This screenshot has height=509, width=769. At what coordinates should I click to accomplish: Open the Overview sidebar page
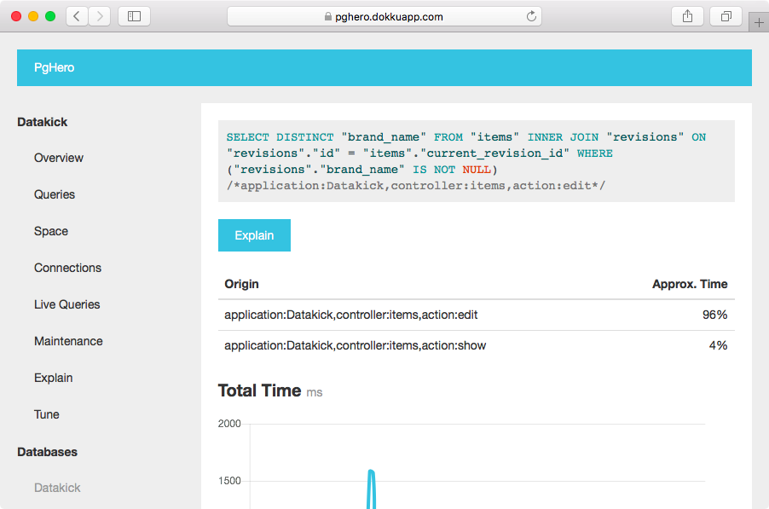tap(59, 158)
